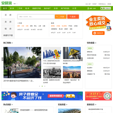Open 房产研究院 in navigation bar
Screen dimensions: 113x113
point(65,8)
